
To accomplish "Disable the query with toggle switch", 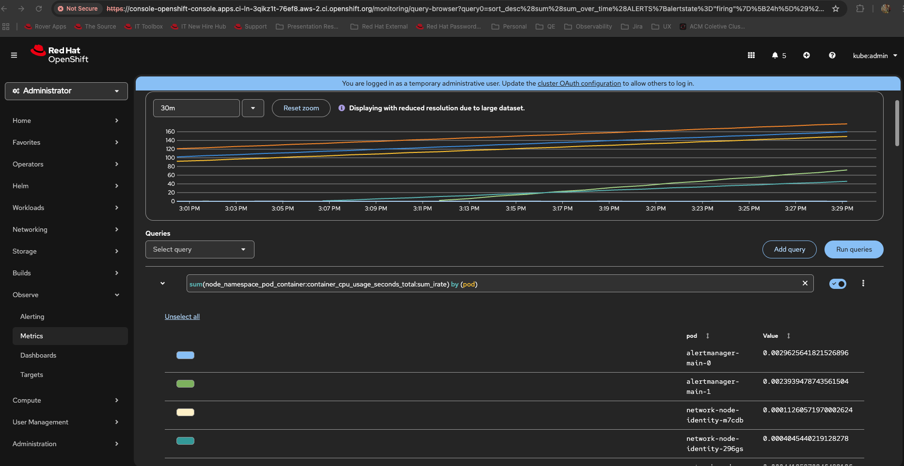I will click(x=838, y=284).
